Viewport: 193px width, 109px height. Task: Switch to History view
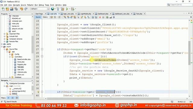pos(45,17)
